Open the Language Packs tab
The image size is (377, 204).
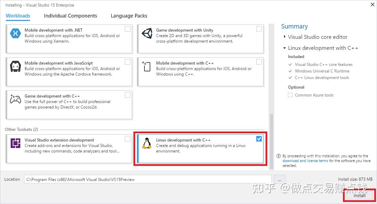click(x=129, y=16)
